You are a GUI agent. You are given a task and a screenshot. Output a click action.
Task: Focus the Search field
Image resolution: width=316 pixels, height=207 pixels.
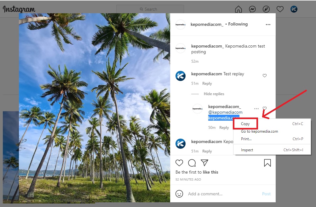[150, 9]
